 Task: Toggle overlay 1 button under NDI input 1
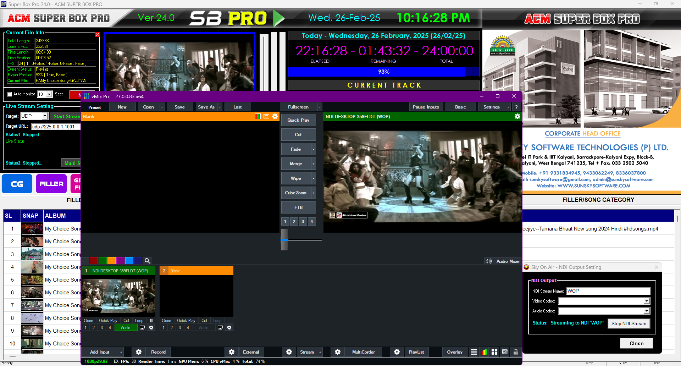click(x=85, y=328)
